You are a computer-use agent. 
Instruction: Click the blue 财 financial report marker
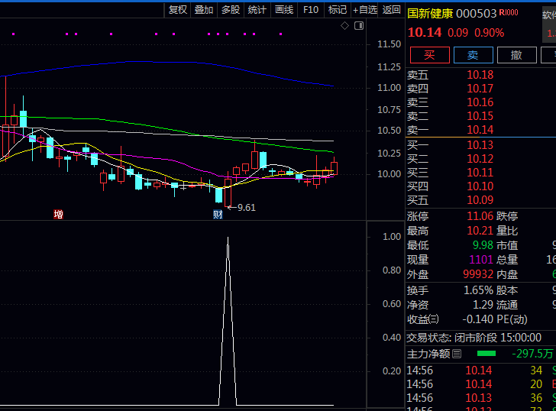click(x=218, y=215)
